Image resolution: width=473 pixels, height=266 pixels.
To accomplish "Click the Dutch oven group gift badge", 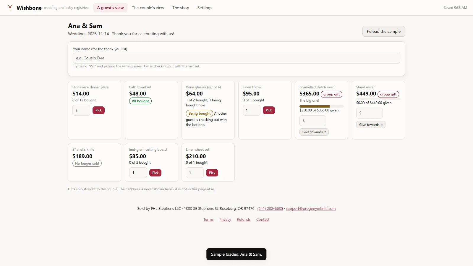I will point(331,94).
